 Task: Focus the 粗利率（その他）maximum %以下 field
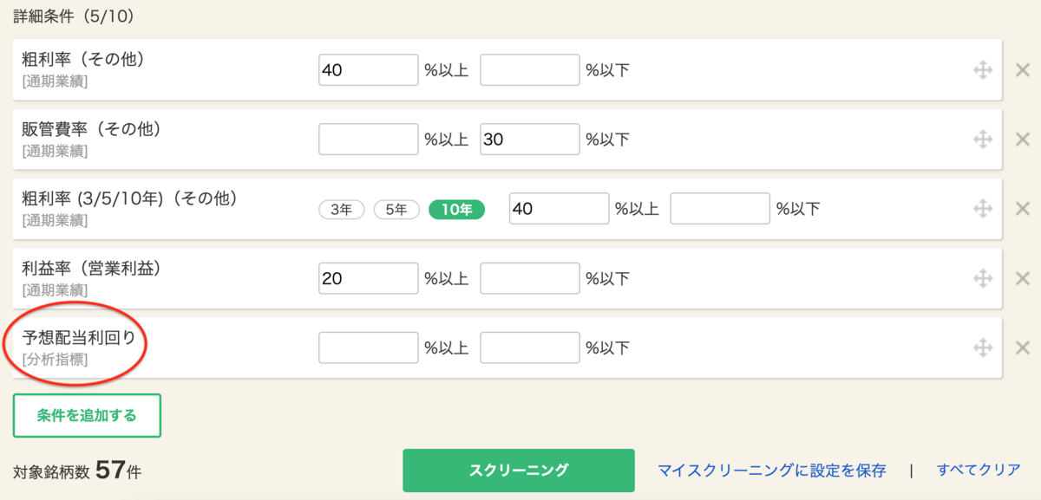point(530,69)
